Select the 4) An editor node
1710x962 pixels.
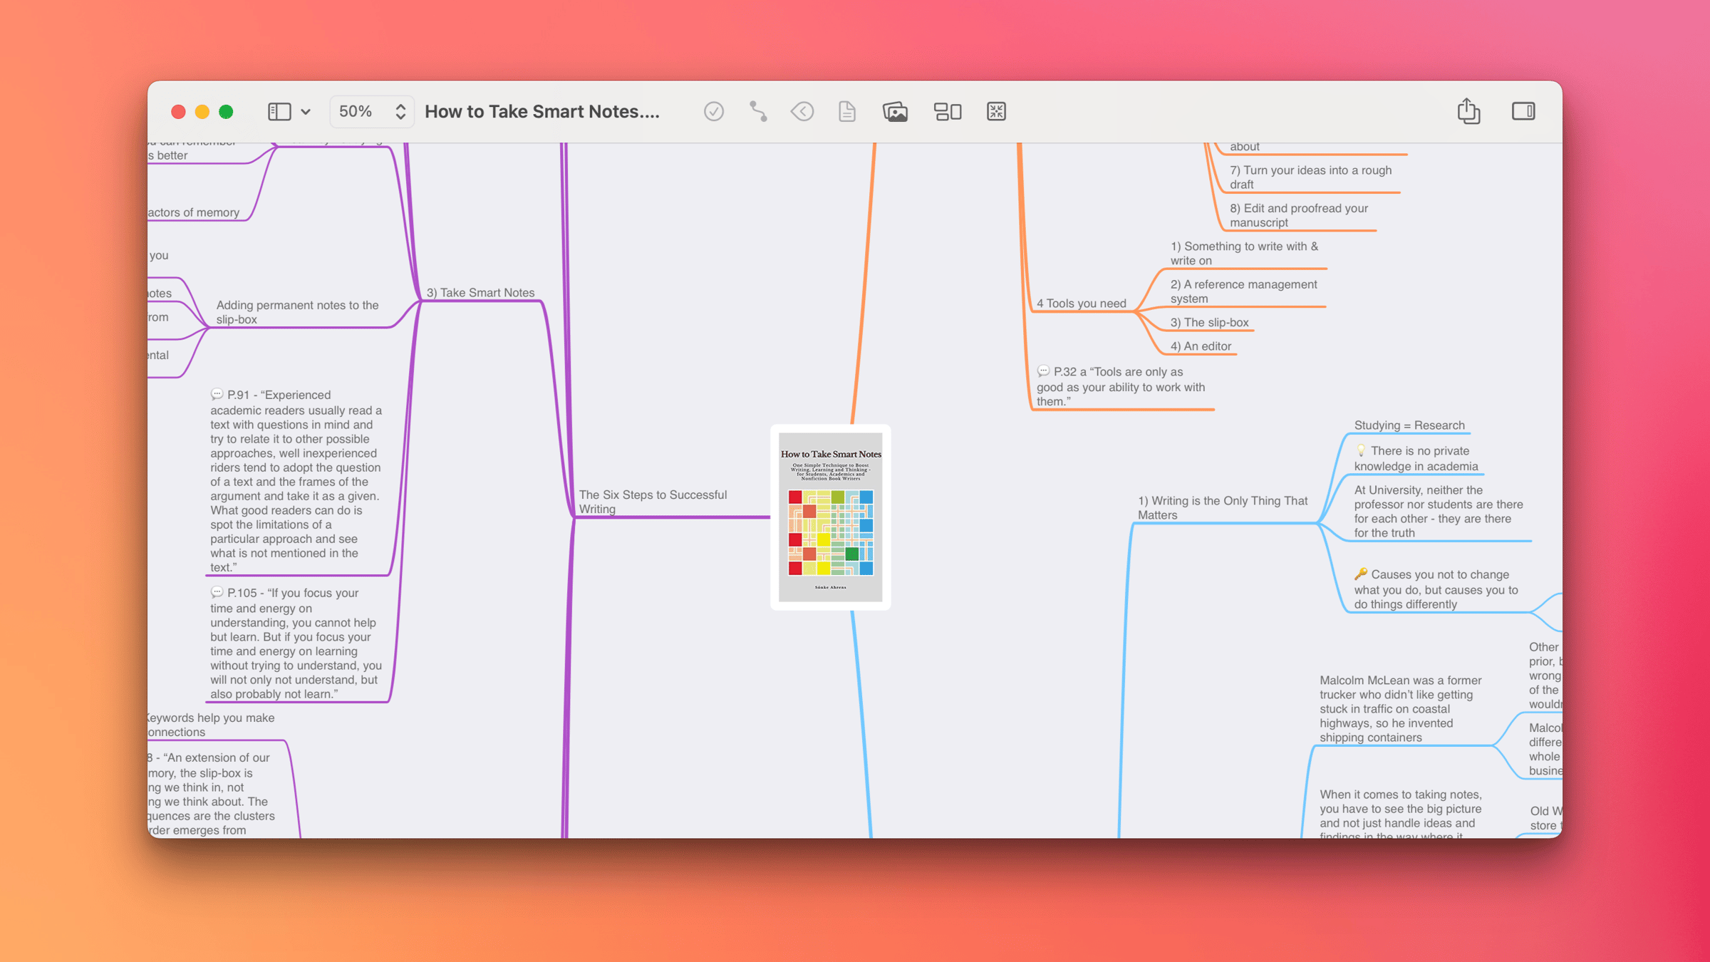tap(1201, 346)
